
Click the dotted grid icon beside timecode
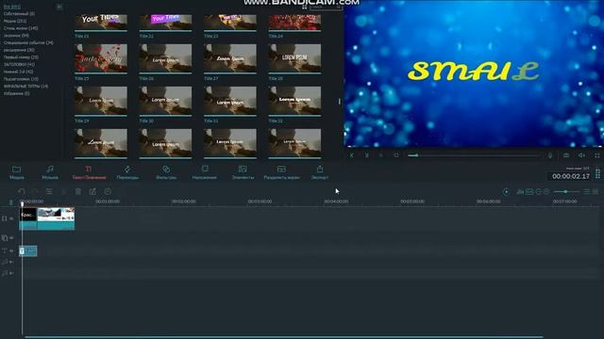click(597, 173)
